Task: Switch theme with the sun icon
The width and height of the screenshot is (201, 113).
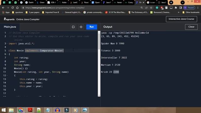Action: pyautogui.click(x=81, y=27)
